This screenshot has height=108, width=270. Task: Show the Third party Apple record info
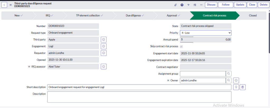[104, 40]
